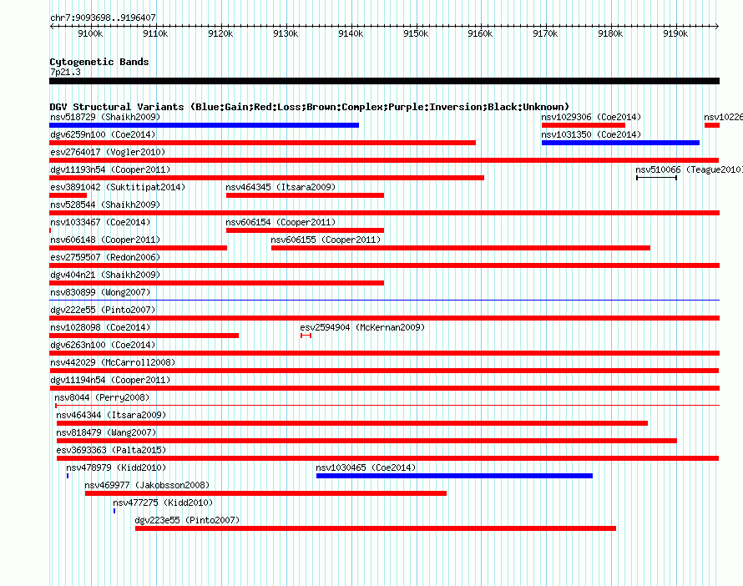The image size is (743, 586).
Task: Click the 9170k ruler tick label
Action: point(545,33)
